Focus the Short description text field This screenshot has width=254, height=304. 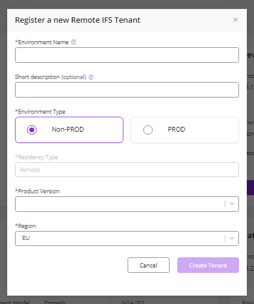point(127,90)
